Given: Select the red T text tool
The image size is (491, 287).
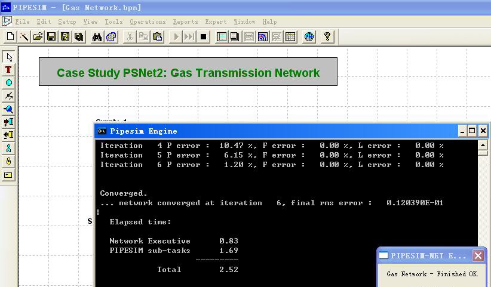Looking at the screenshot, I should coord(8,70).
